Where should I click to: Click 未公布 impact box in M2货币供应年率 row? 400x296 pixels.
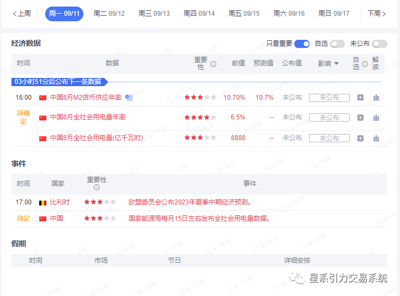point(329,98)
